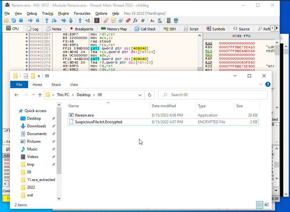Open Explorer help question-mark icon
Screen dimensions: 290x212
pyautogui.click(x=268, y=84)
